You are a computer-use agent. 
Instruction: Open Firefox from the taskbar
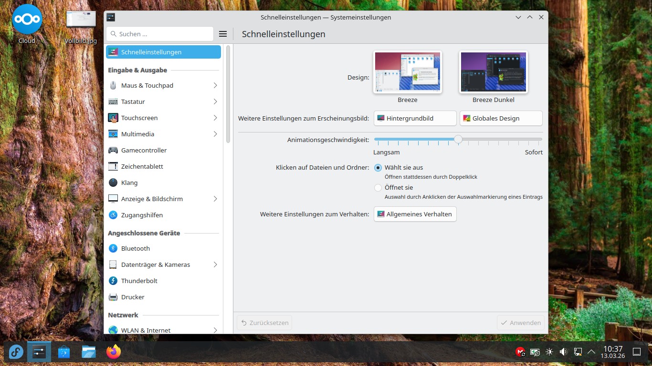click(x=114, y=352)
